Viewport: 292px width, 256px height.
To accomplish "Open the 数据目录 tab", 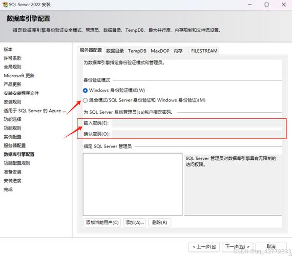I will (x=115, y=51).
